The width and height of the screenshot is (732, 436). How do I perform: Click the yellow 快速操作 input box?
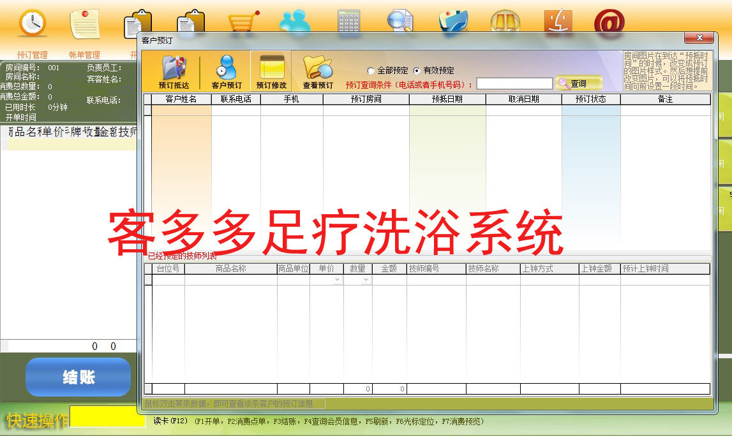point(108,416)
